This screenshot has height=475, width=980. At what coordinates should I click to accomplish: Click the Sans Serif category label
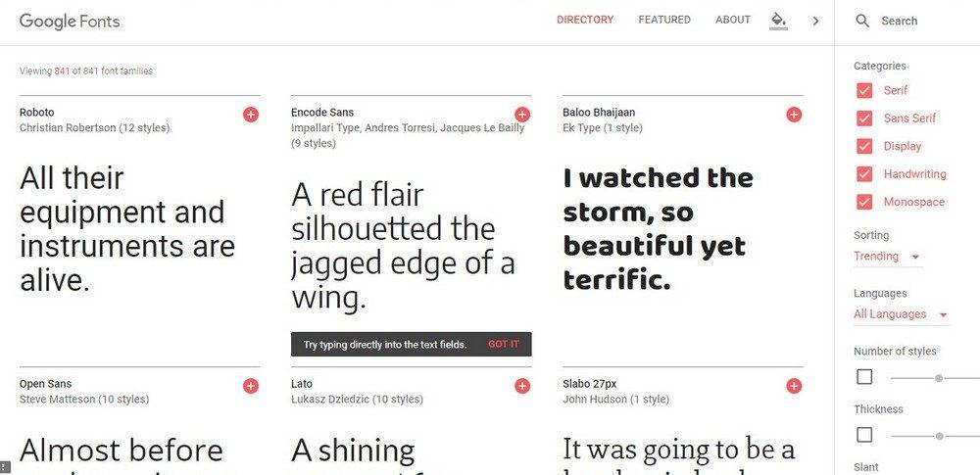tap(910, 119)
